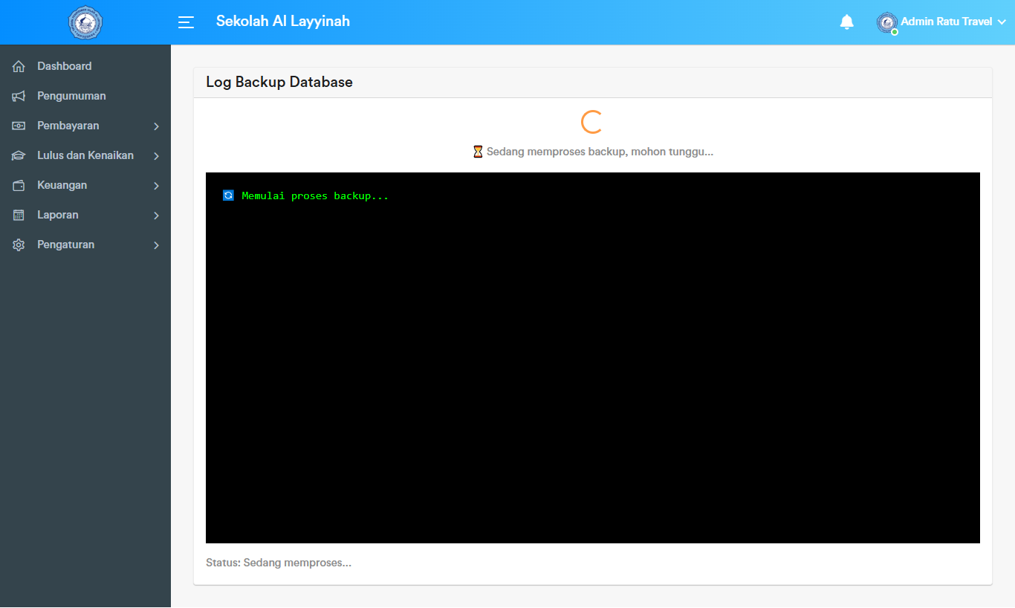This screenshot has width=1015, height=608.
Task: Select Pengumuman in the sidebar menu
Action: (71, 95)
